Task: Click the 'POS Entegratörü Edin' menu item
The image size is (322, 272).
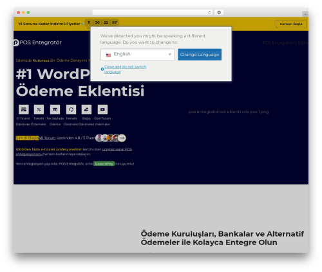Action: click(285, 43)
